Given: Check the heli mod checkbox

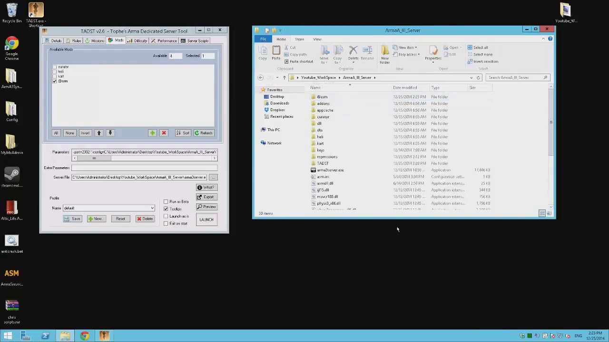Looking at the screenshot, I should [55, 72].
